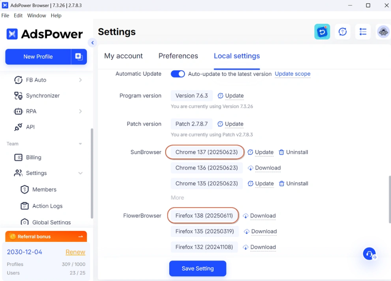Click the Action Logs clipboard icon
This screenshot has width=391, height=281.
click(x=25, y=206)
